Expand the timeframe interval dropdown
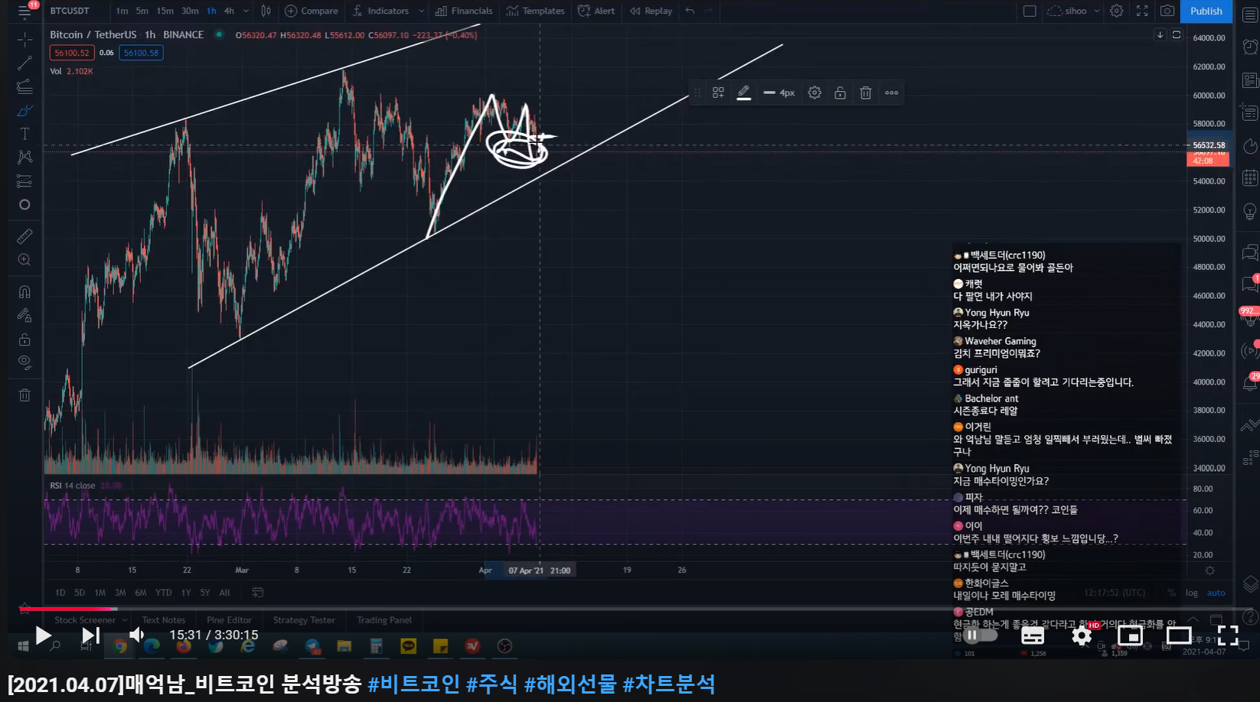This screenshot has height=702, width=1260. pos(246,11)
